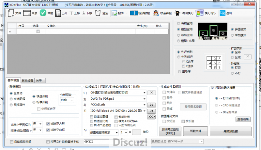This screenshot has height=150, width=261.
Task: Select 布局空间 radio button
Action: pyautogui.click(x=178, y=35)
